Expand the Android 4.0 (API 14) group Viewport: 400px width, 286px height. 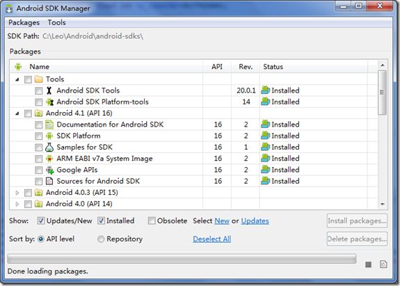pyautogui.click(x=17, y=204)
